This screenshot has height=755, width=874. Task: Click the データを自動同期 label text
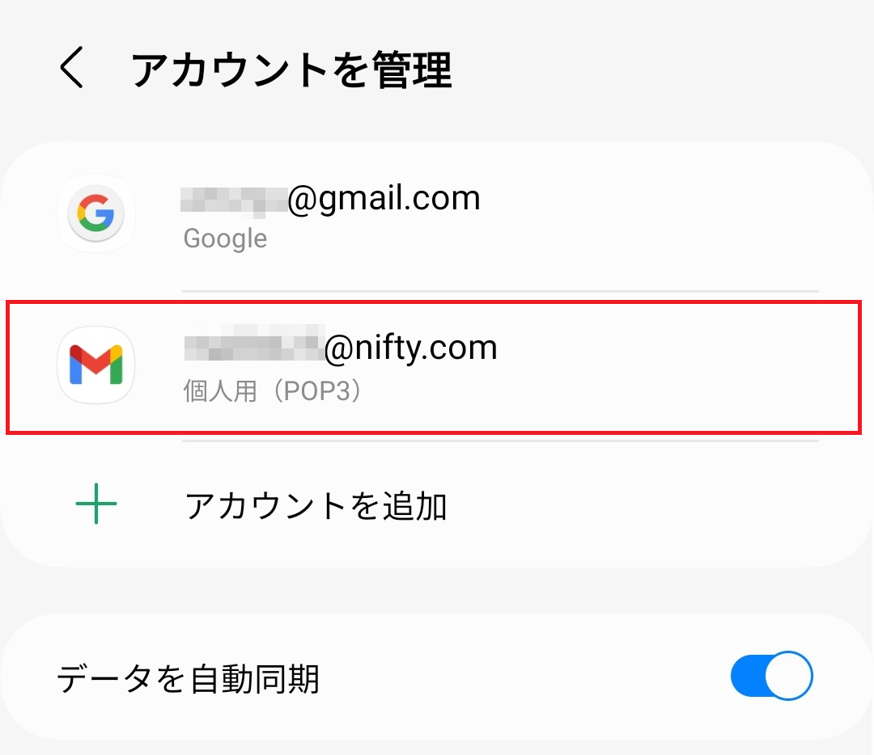188,679
